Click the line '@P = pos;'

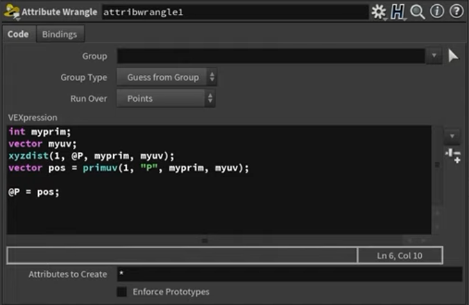pyautogui.click(x=34, y=192)
